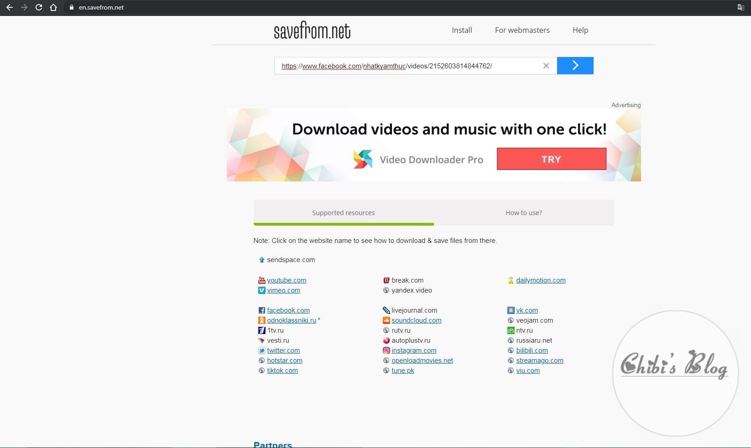Open the instagram.com link
Viewport: 751px width, 448px height.
coord(414,350)
